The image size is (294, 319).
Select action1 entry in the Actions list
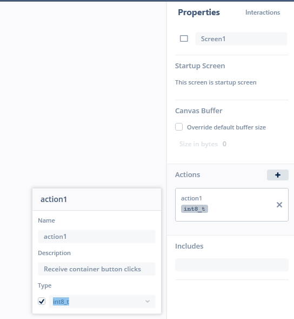232,205
